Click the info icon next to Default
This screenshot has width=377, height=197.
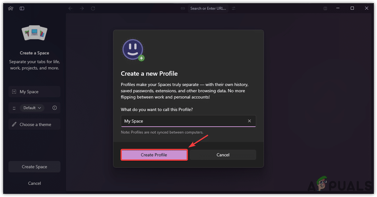coord(55,108)
